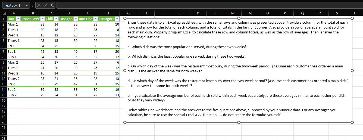Open the Name Box dropdown arrow
The width and height of the screenshot is (363, 140).
coord(27,5)
